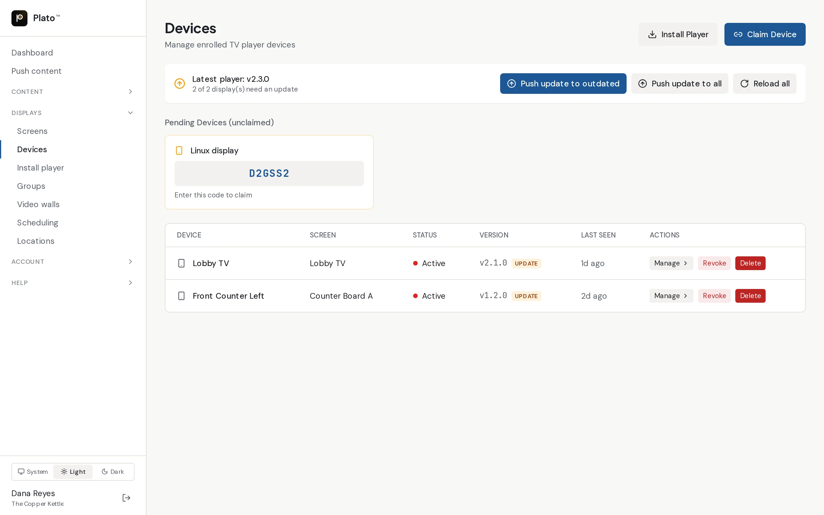Click the 'Counter Board A' screen cell

[341, 296]
